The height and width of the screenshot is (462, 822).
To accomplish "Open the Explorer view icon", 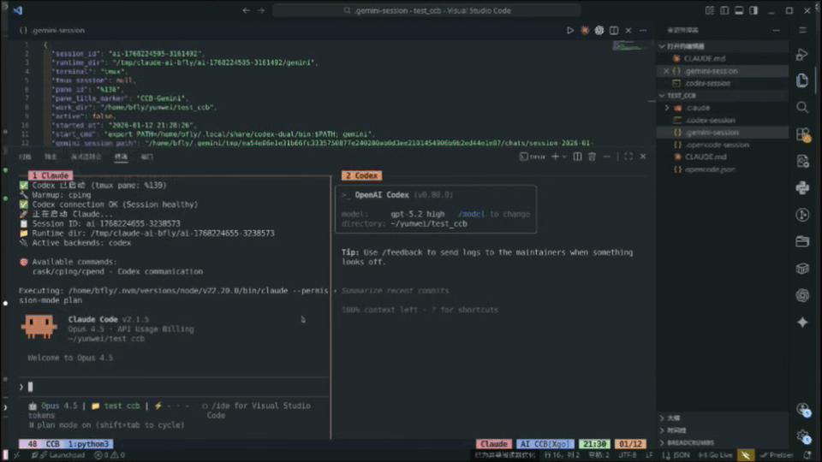I will [802, 80].
